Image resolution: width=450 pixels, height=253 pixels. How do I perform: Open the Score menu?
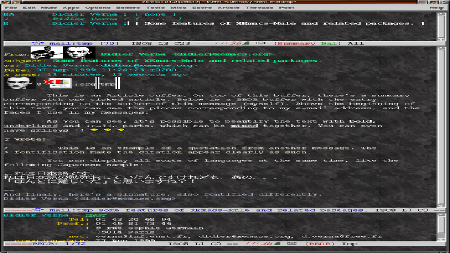click(202, 8)
